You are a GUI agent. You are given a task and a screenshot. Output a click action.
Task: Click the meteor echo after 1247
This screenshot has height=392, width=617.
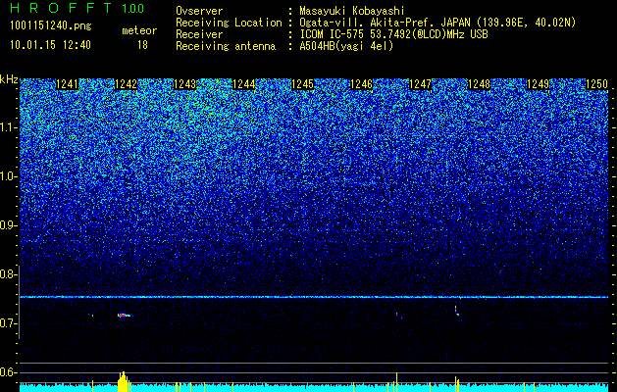(x=398, y=316)
